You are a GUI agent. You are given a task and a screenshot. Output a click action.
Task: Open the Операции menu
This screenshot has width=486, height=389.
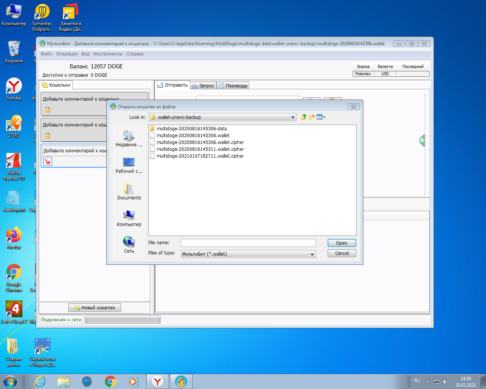pyautogui.click(x=67, y=54)
